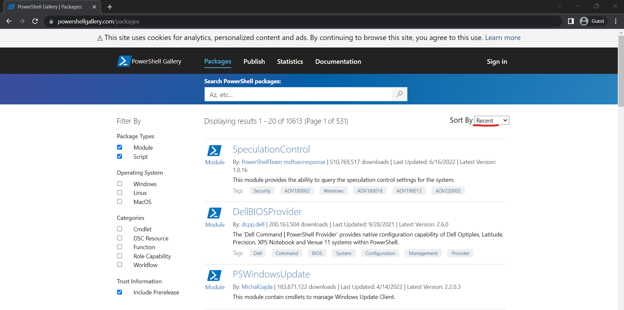Check the DSC Resource category filter

pyautogui.click(x=119, y=238)
